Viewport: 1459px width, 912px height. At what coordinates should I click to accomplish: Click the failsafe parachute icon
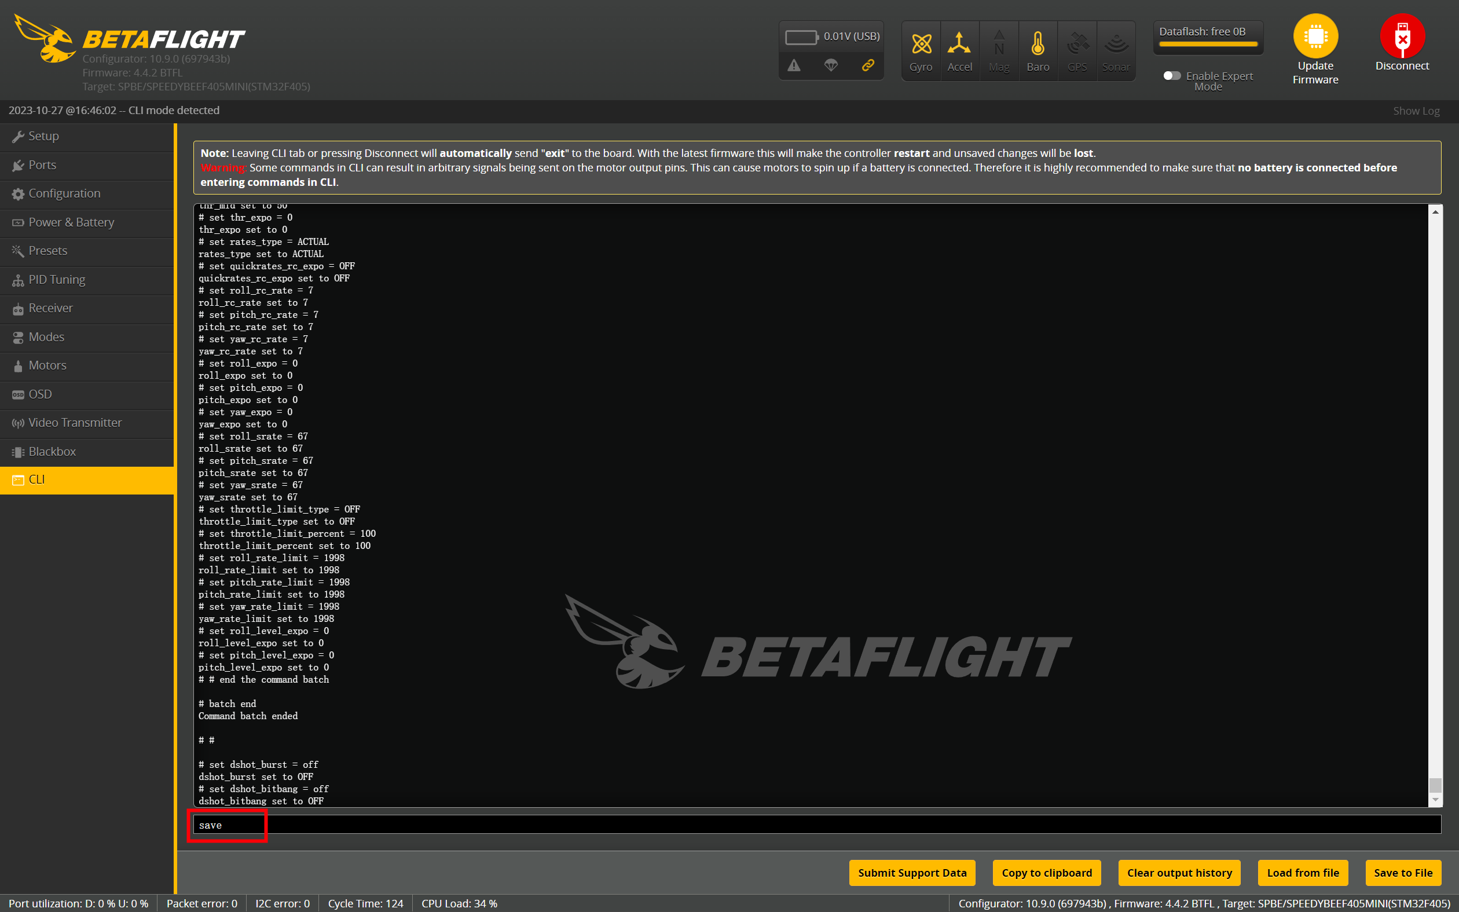pos(831,65)
